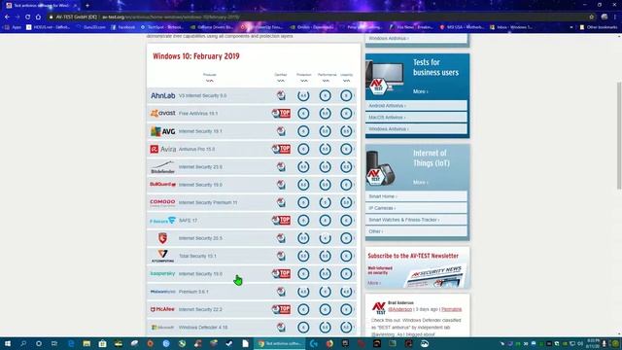Image resolution: width=622 pixels, height=350 pixels.
Task: Click the AVG logo in the table
Action: click(162, 131)
